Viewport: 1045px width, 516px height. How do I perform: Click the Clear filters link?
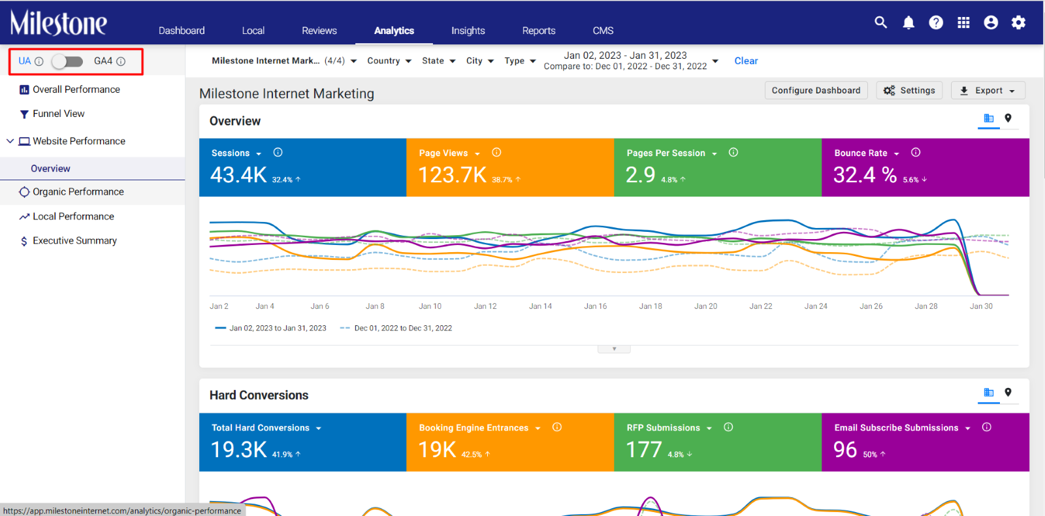tap(746, 61)
